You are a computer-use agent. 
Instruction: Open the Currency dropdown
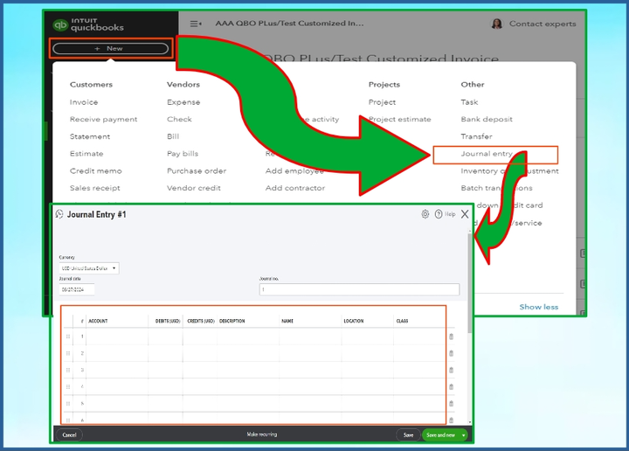(x=88, y=268)
